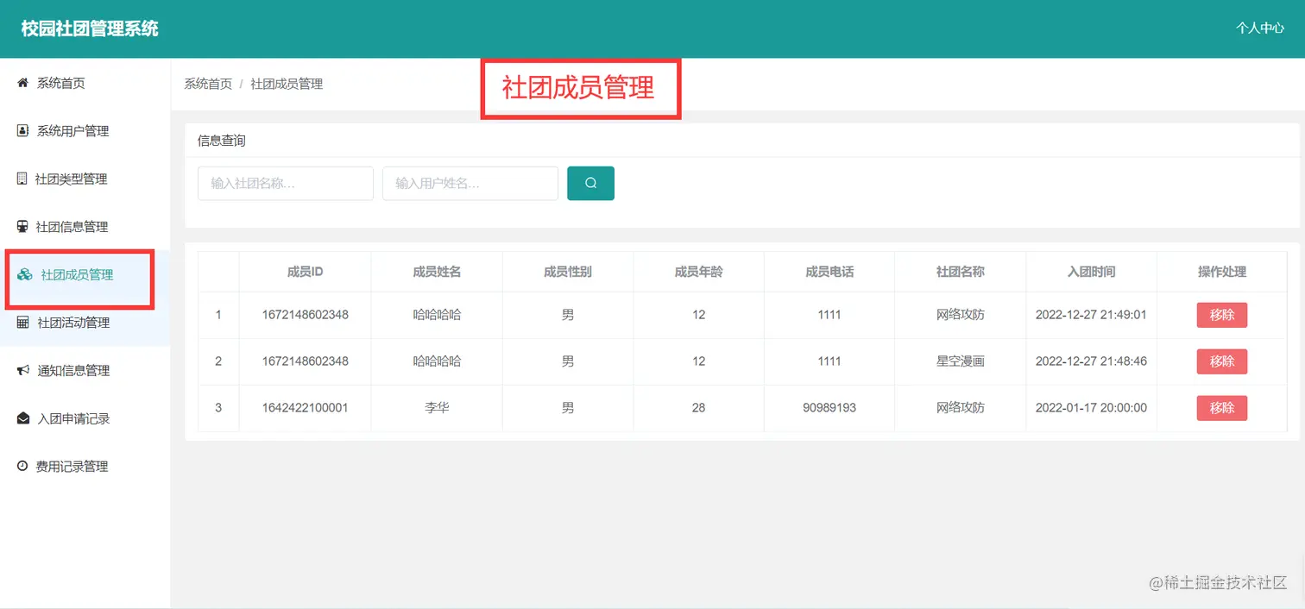Remove member 李华
The image size is (1305, 609).
click(1222, 408)
